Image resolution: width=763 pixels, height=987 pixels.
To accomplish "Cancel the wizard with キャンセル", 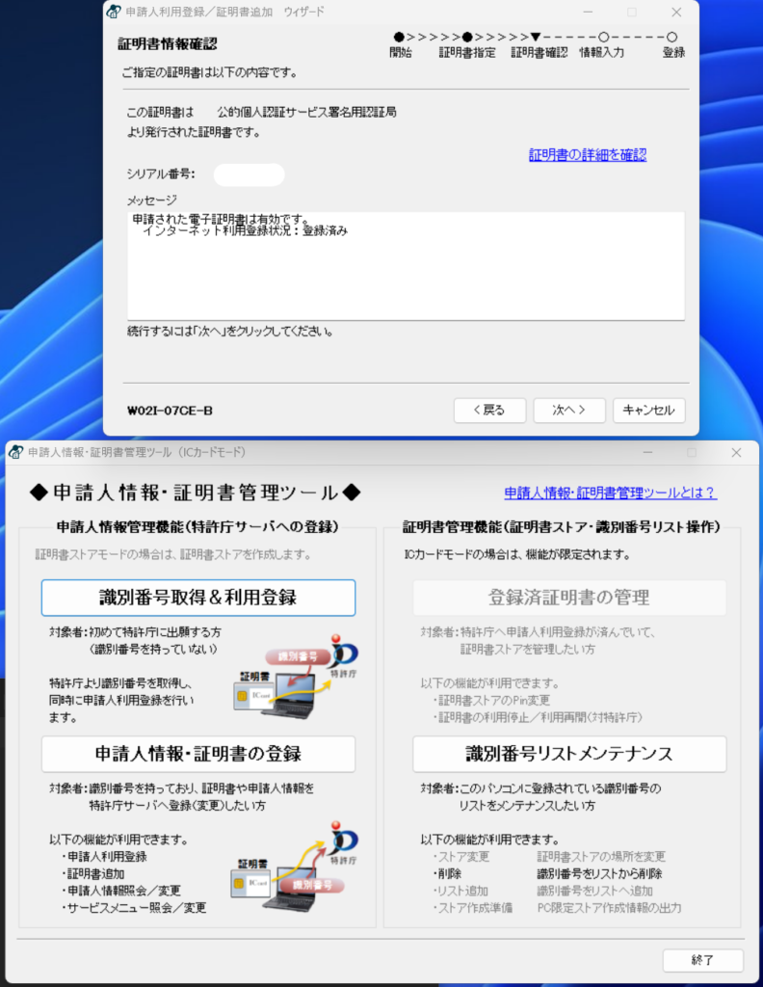I will [648, 410].
